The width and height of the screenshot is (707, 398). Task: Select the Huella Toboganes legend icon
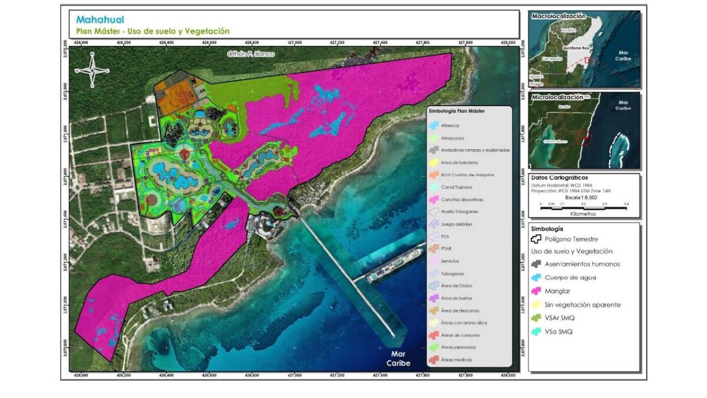[x=434, y=212]
